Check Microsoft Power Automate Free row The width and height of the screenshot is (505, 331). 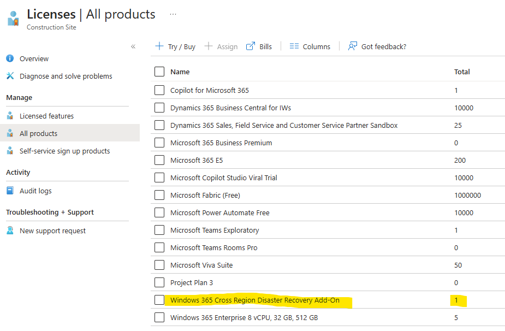pyautogui.click(x=159, y=212)
